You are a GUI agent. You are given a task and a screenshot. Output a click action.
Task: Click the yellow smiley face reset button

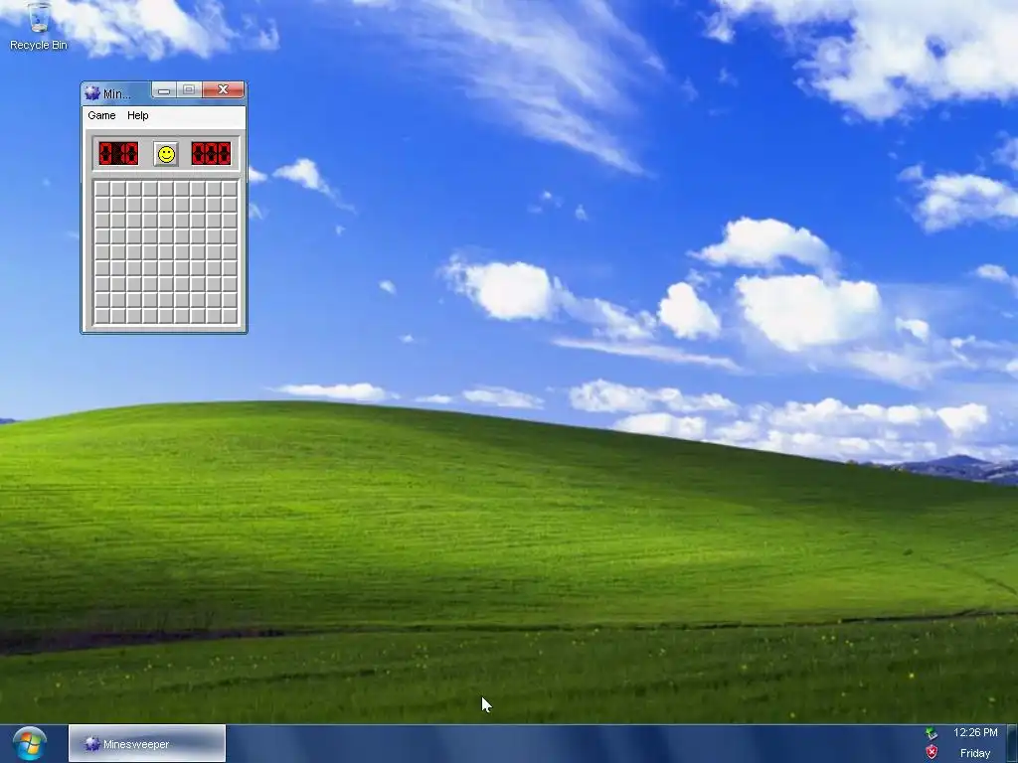pyautogui.click(x=166, y=154)
